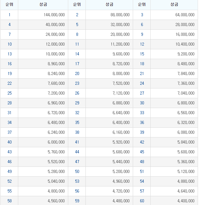Select rank 4 cell
Viewport: 199px width, 205px height.
[9, 25]
